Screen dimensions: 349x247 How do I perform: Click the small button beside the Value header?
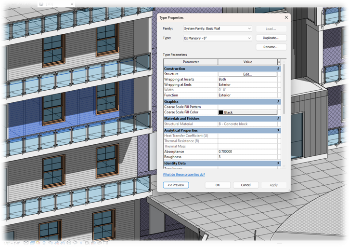click(279, 62)
